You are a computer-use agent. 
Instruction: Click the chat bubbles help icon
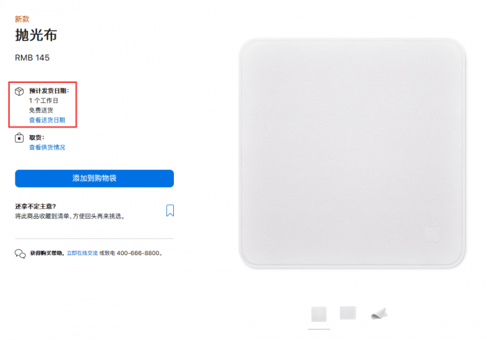pos(20,254)
